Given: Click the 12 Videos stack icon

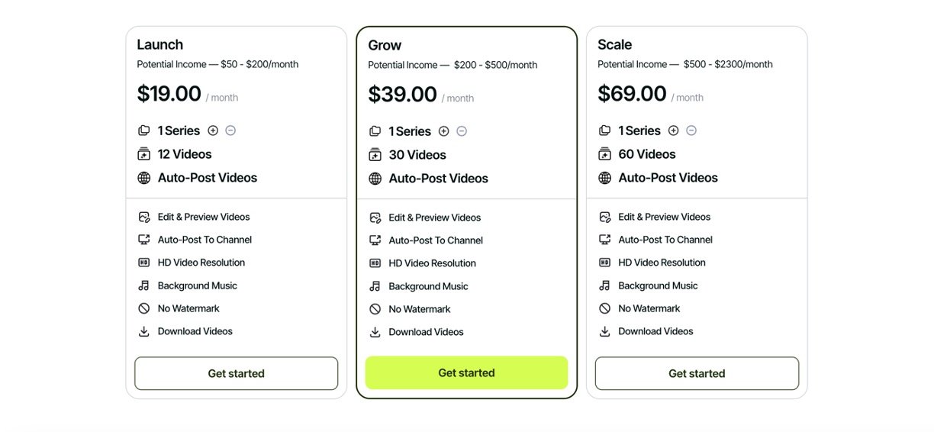Looking at the screenshot, I should coord(144,154).
